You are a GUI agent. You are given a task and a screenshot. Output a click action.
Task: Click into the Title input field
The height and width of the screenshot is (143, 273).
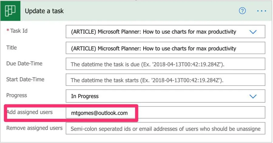pos(165,48)
